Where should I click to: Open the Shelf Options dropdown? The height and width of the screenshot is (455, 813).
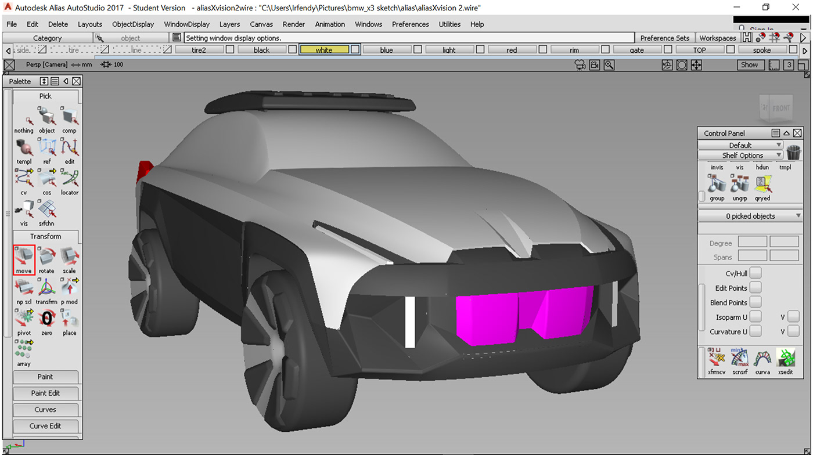[x=740, y=156]
